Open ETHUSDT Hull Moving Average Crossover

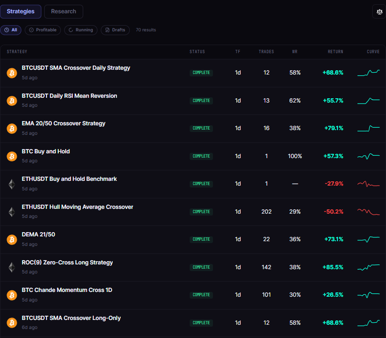[x=77, y=207]
